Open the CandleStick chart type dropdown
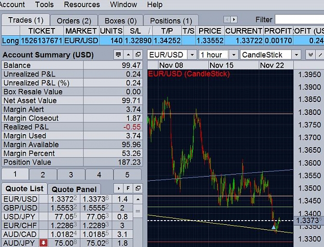This screenshot has width=324, height=247. point(297,55)
